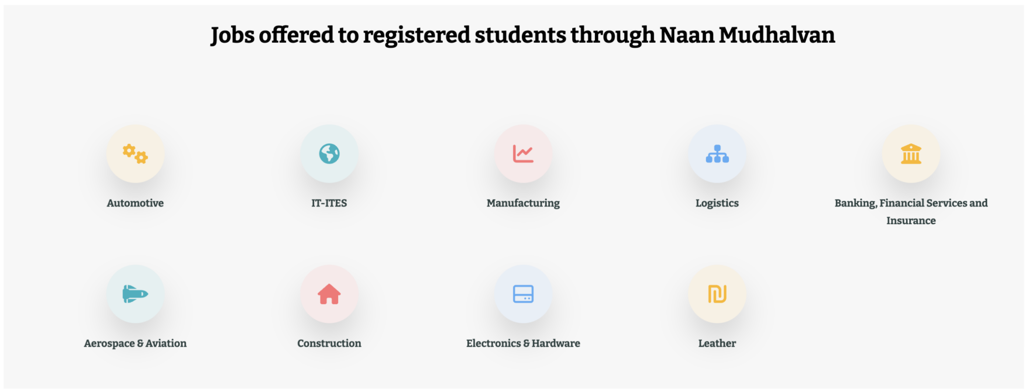Open the IT-ITES category link

[x=329, y=203]
